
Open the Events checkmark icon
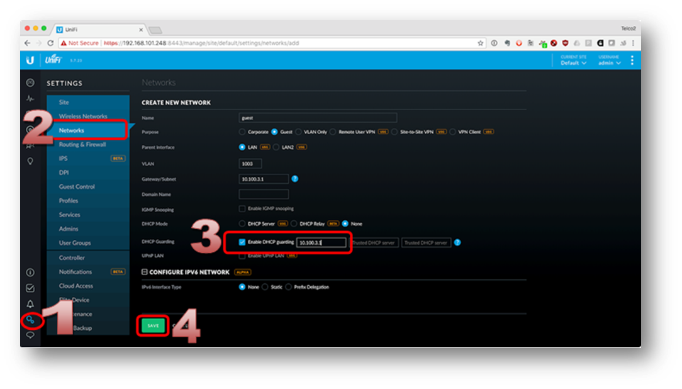point(30,288)
